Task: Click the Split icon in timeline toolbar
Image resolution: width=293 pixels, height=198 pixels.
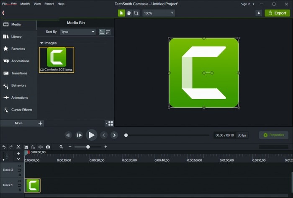Action: click(40, 147)
